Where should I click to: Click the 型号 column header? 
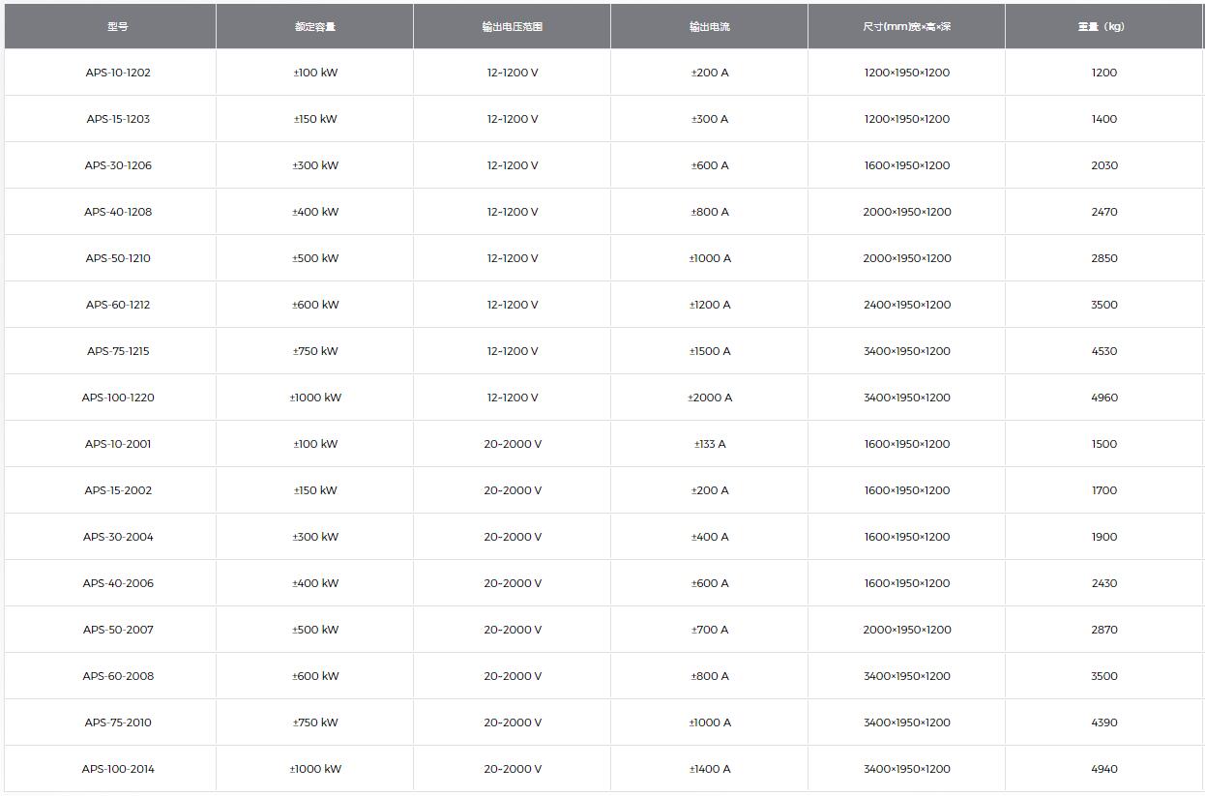pos(118,27)
